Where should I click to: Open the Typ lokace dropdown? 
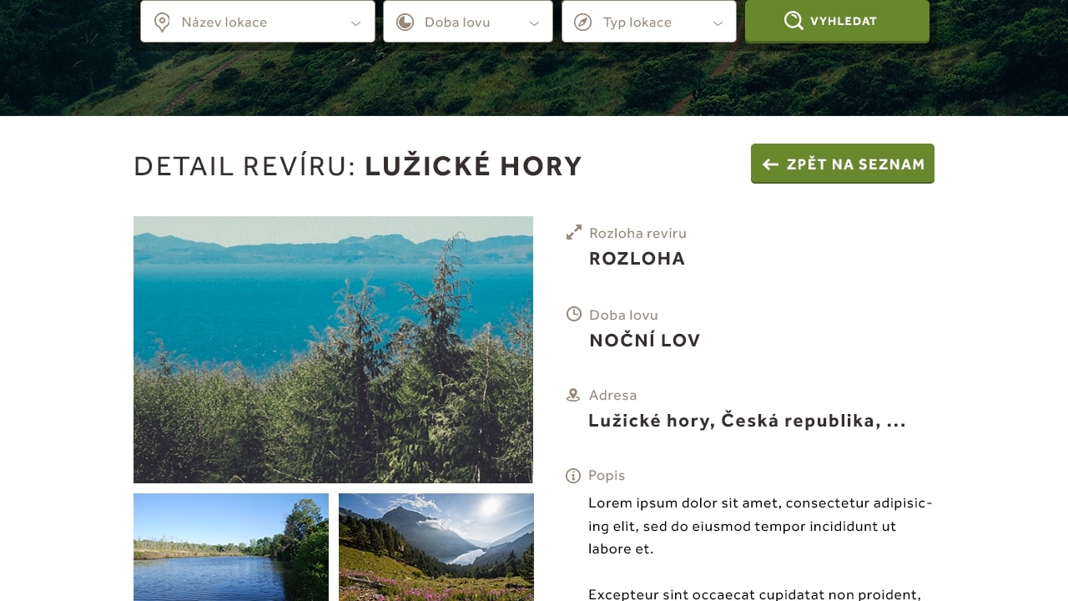[649, 22]
